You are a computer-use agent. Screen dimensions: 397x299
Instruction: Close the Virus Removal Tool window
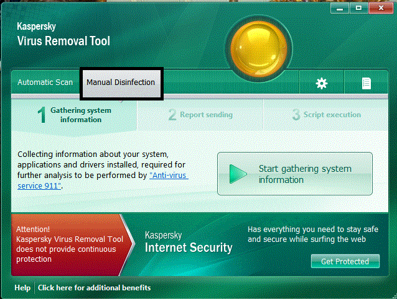(381, 8)
